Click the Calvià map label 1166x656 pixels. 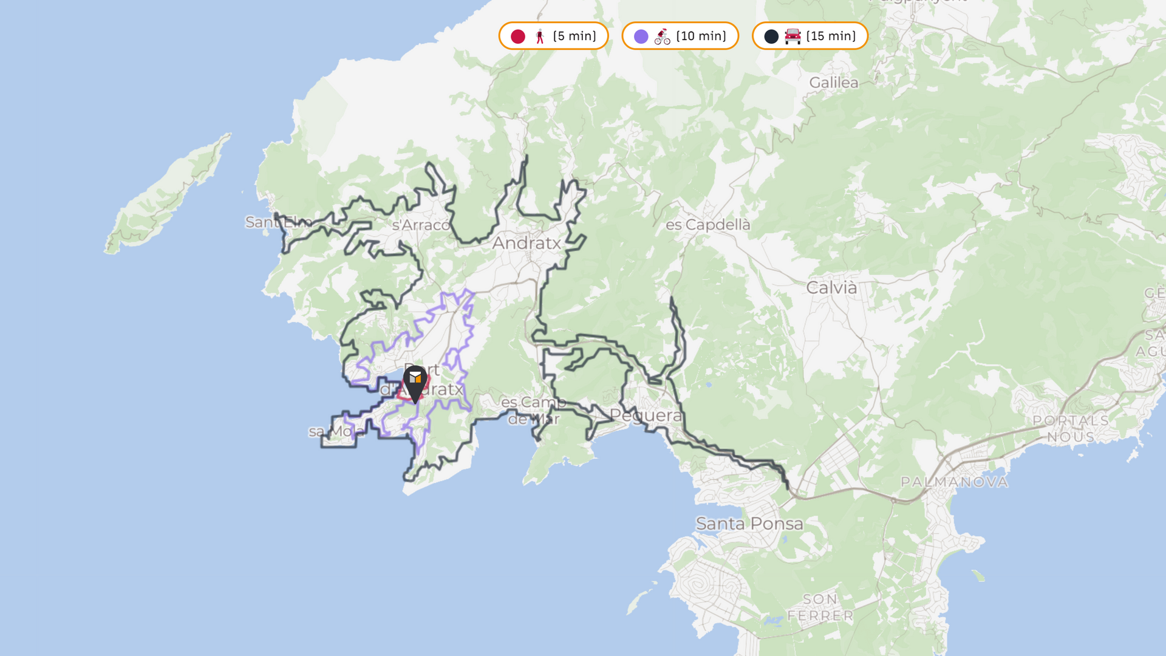tap(831, 287)
